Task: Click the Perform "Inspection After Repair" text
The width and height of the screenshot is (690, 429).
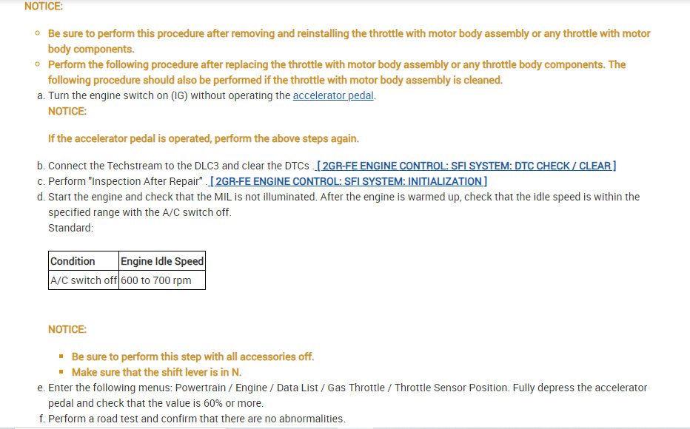Action: pos(126,181)
